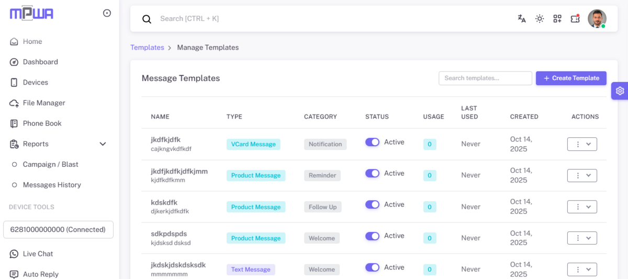Expand the Reports menu chevron
This screenshot has height=279, width=628.
(103, 144)
